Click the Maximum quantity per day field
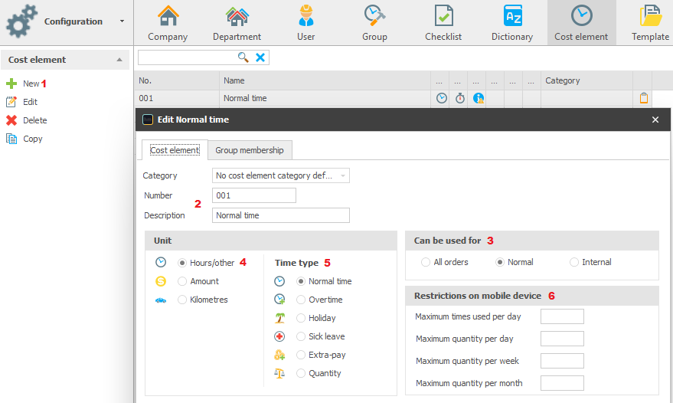Screen dimensions: 673x403 562,339
